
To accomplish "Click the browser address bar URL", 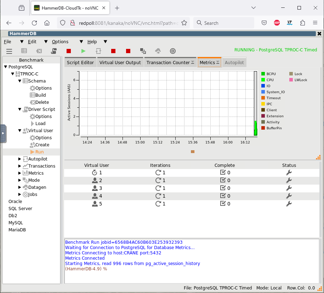I will pyautogui.click(x=128, y=23).
